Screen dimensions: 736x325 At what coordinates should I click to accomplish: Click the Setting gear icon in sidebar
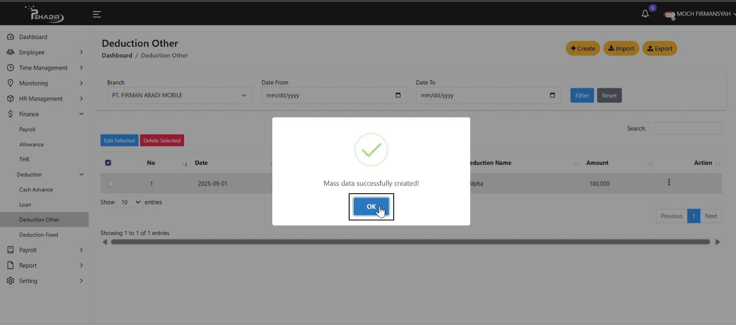coord(11,280)
